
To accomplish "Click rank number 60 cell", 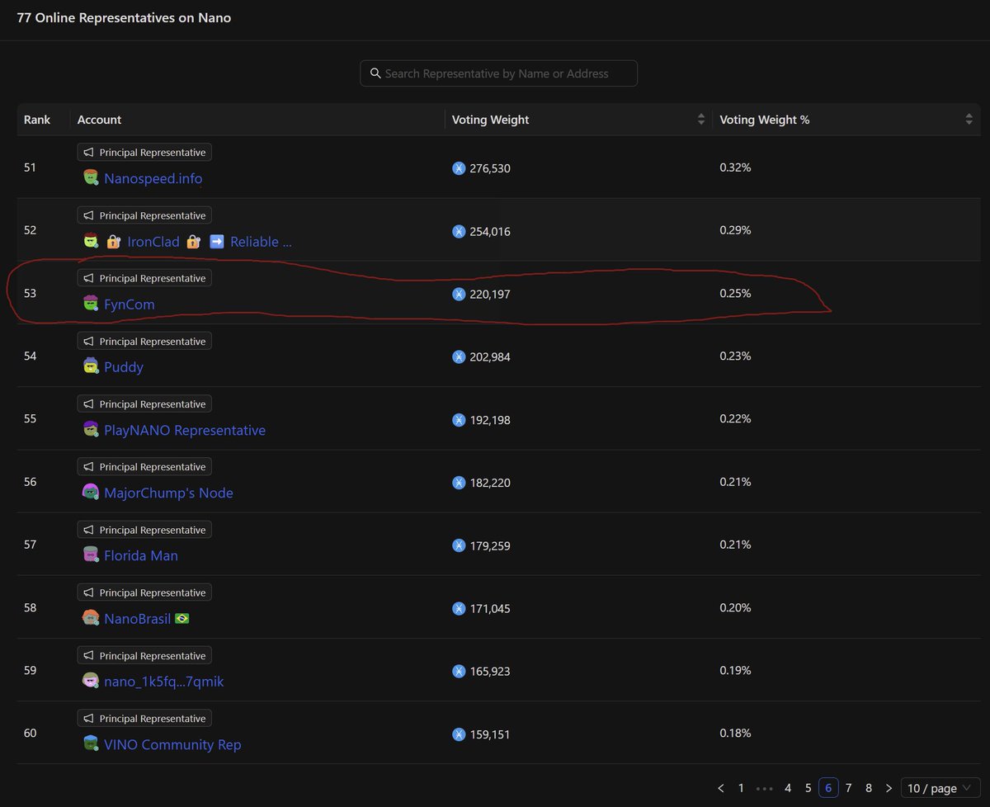I will click(31, 733).
